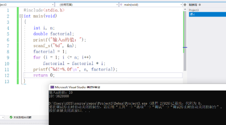This screenshot has width=226, height=125.
Task: Collapse the main function outlining box
Action: point(21,16)
